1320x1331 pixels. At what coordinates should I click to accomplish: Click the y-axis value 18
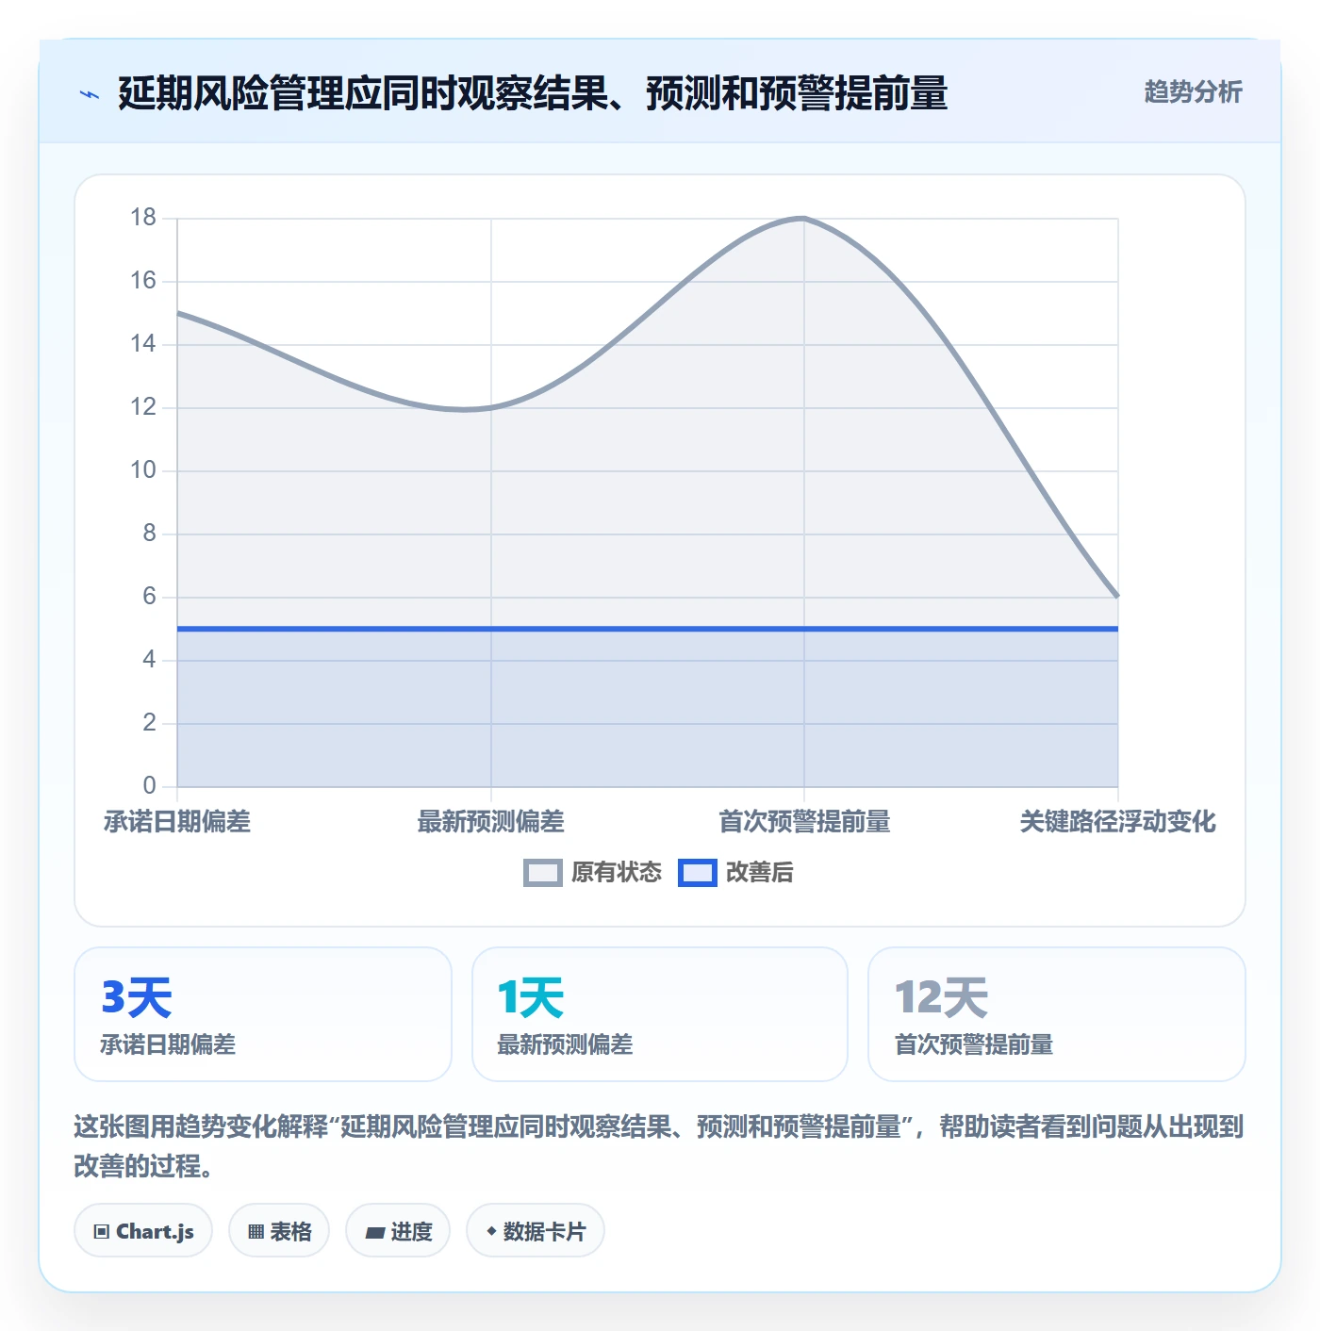pyautogui.click(x=143, y=218)
